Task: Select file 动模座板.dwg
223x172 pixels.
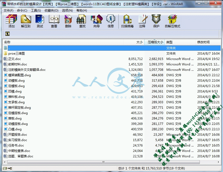Action: click(18, 124)
